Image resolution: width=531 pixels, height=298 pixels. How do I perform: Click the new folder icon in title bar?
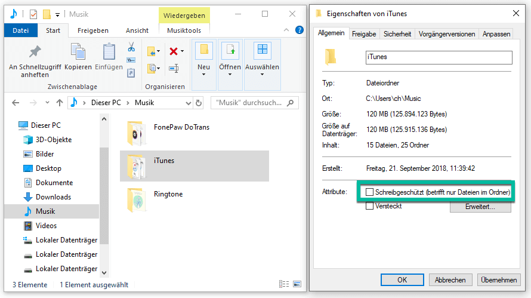(47, 14)
